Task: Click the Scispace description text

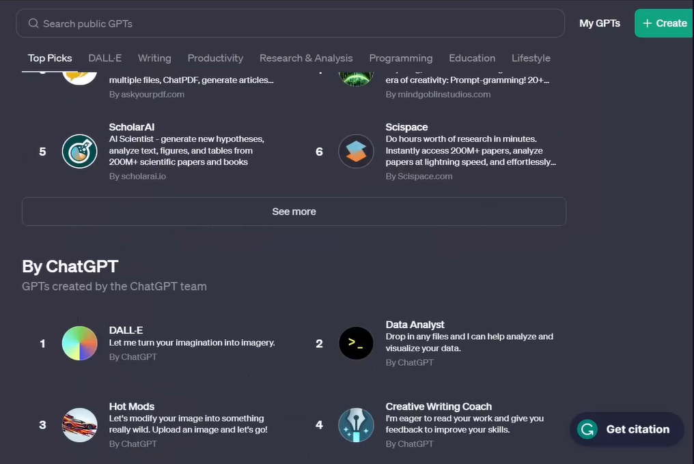Action: click(x=471, y=150)
